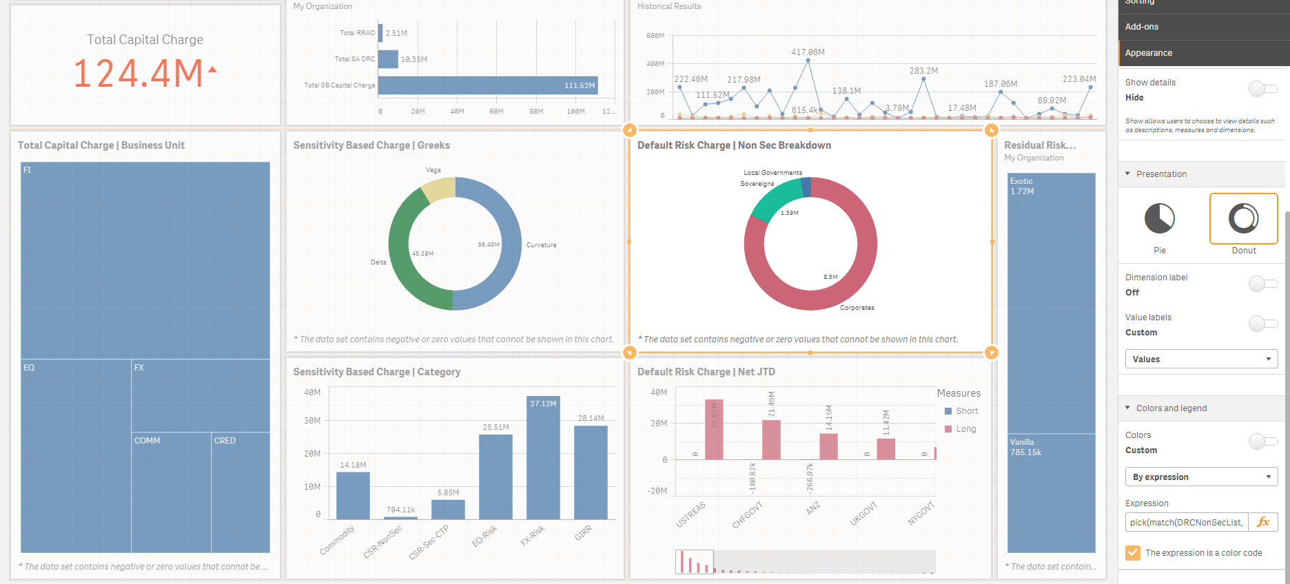
Task: Toggle the Colors custom switch
Action: coord(1263,441)
